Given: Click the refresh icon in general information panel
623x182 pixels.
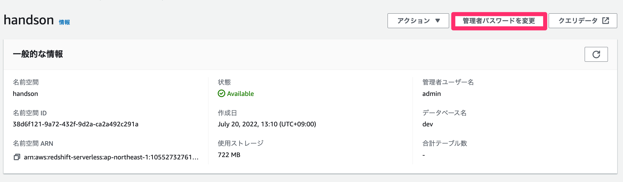Looking at the screenshot, I should 596,54.
